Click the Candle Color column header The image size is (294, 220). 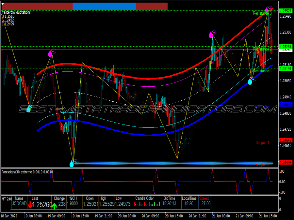(144, 198)
